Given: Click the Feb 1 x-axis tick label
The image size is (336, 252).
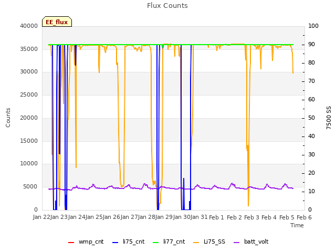Looking at the screenshot, I should [216, 217].
